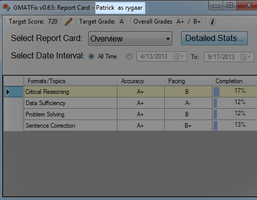Open the info icon in toolbar
257x200 pixels.
pos(212,22)
